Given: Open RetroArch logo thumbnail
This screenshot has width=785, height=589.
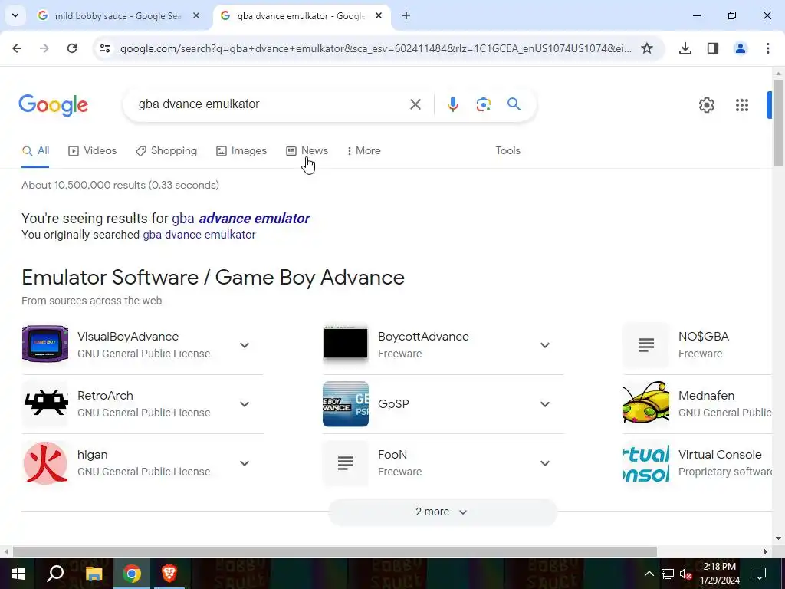Looking at the screenshot, I should tap(45, 404).
